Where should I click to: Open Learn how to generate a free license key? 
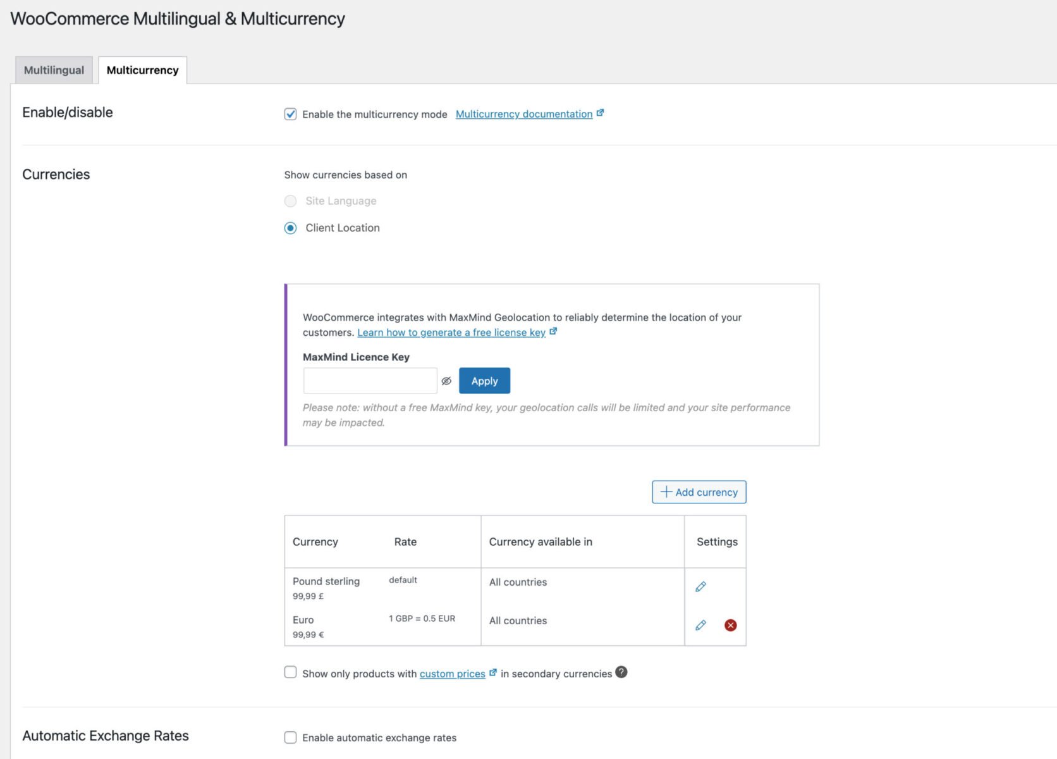tap(451, 333)
